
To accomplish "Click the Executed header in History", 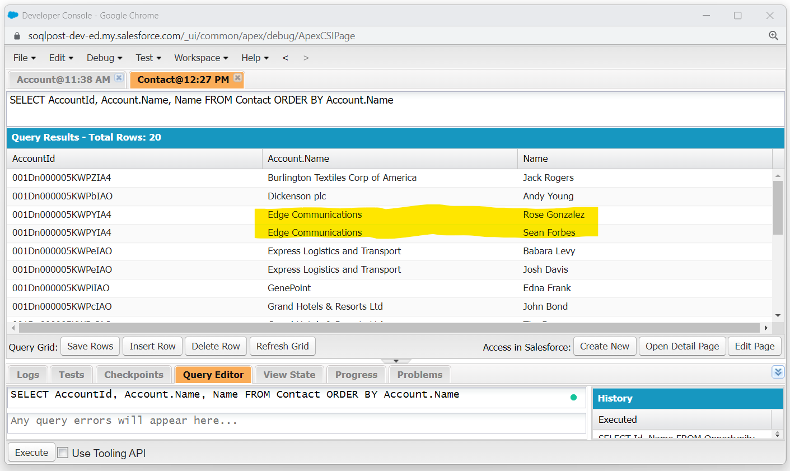I will 682,419.
